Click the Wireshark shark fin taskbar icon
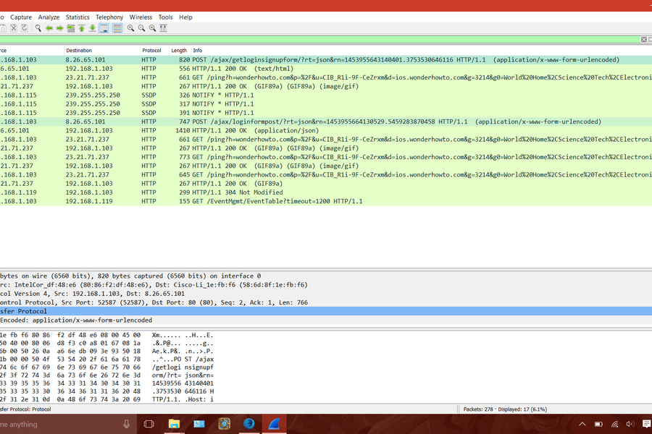Screen dimensions: 652x434 pos(274,424)
